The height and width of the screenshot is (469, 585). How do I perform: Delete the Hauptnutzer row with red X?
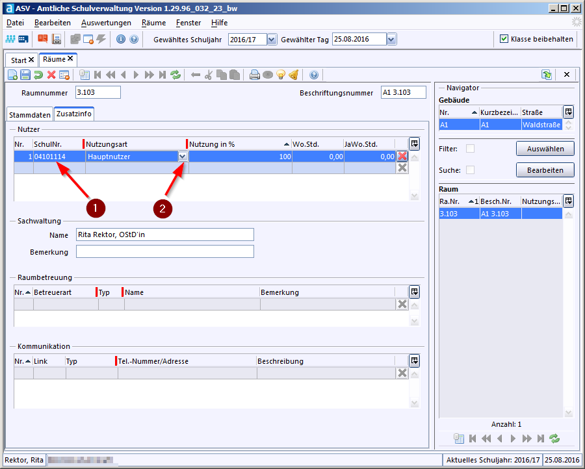point(402,157)
